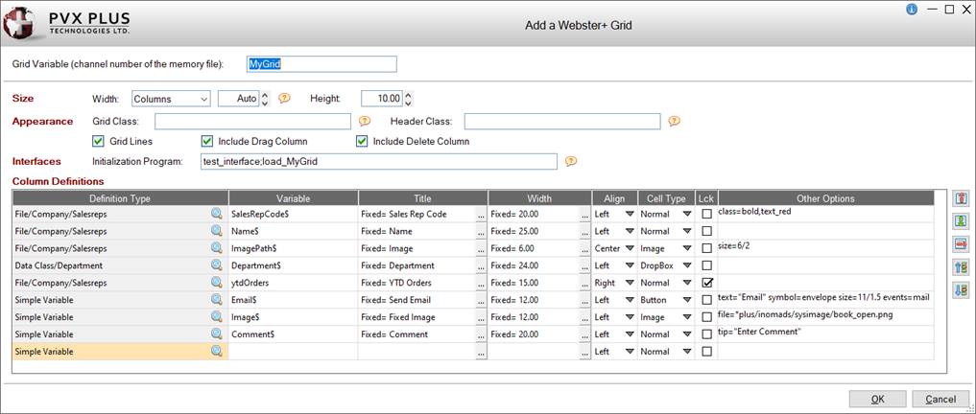976x414 pixels.
Task: Click the Cancel button
Action: [940, 399]
